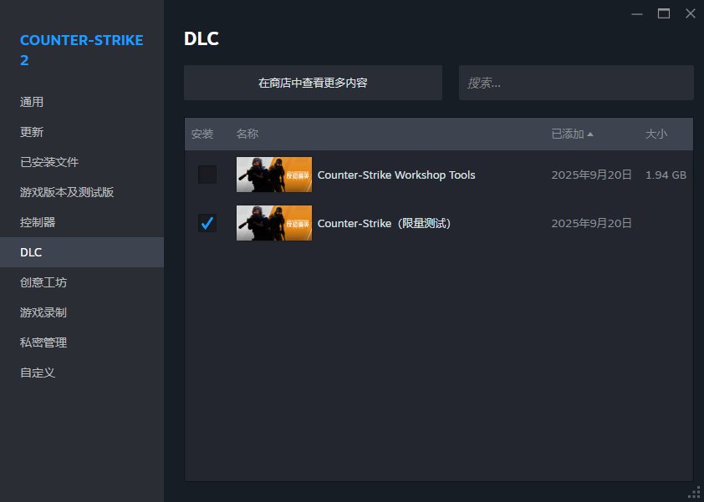Select the Counter-Strike Workshop Tools name
The image size is (704, 502).
396,175
